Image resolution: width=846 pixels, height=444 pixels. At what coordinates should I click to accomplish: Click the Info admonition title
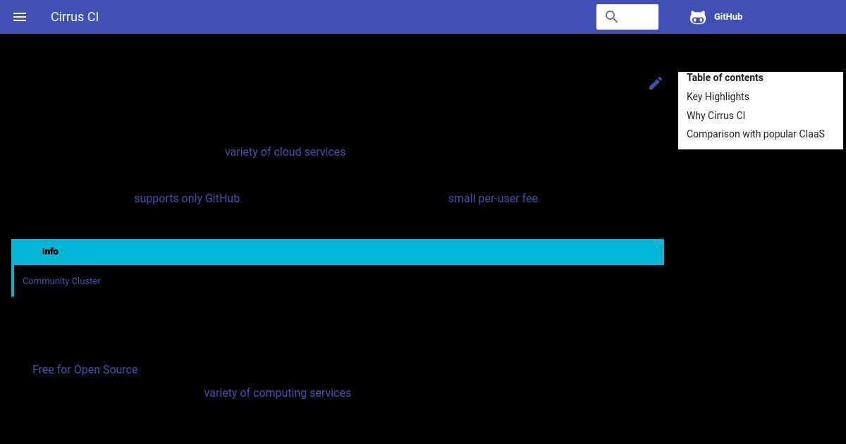[338, 252]
